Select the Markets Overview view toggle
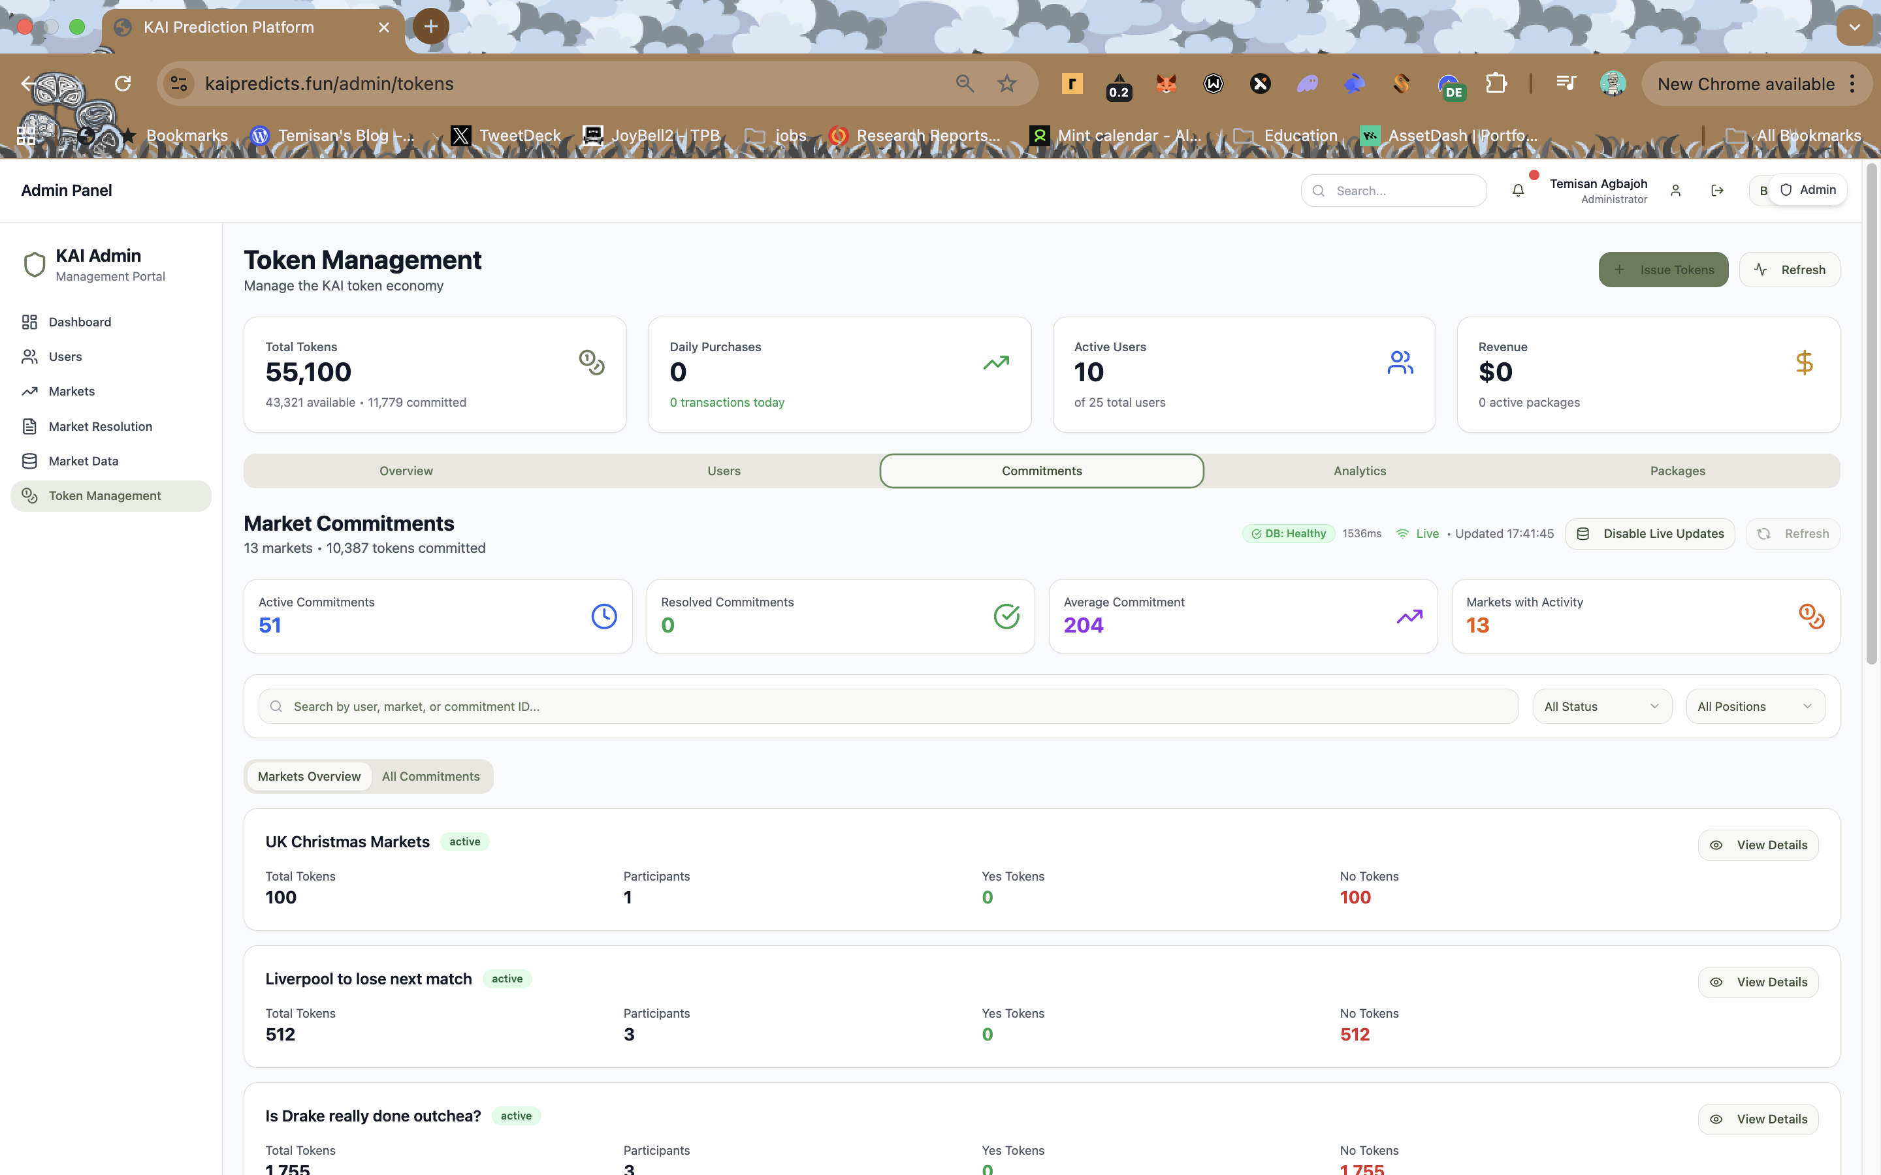The height and width of the screenshot is (1175, 1881). pyautogui.click(x=308, y=776)
